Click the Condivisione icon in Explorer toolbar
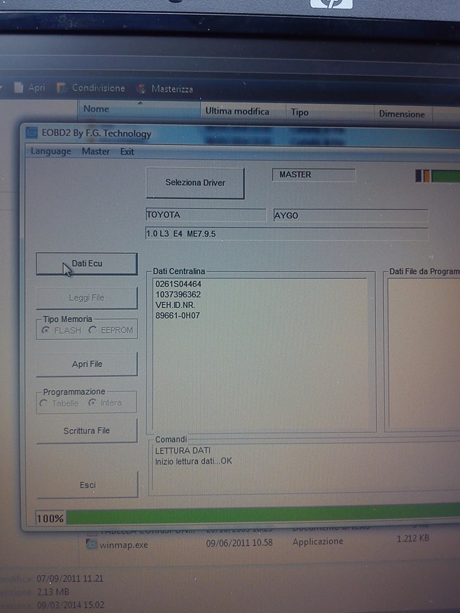Image resolution: width=460 pixels, height=613 pixels. click(x=61, y=87)
